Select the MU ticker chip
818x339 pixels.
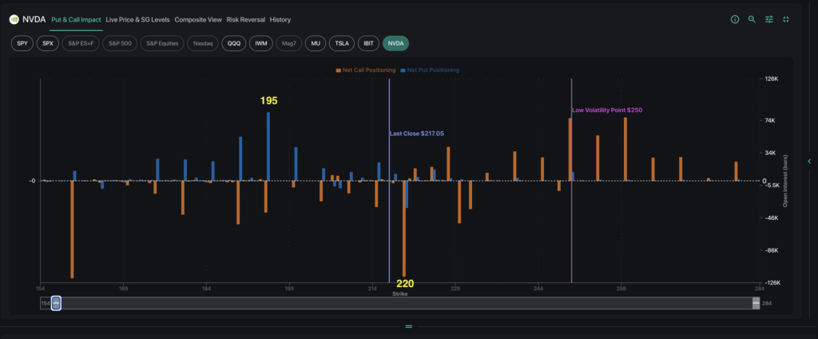click(315, 43)
